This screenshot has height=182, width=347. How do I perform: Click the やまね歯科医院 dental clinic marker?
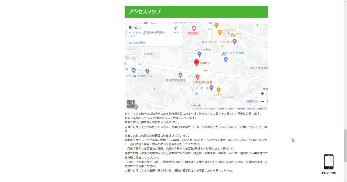(x=198, y=77)
